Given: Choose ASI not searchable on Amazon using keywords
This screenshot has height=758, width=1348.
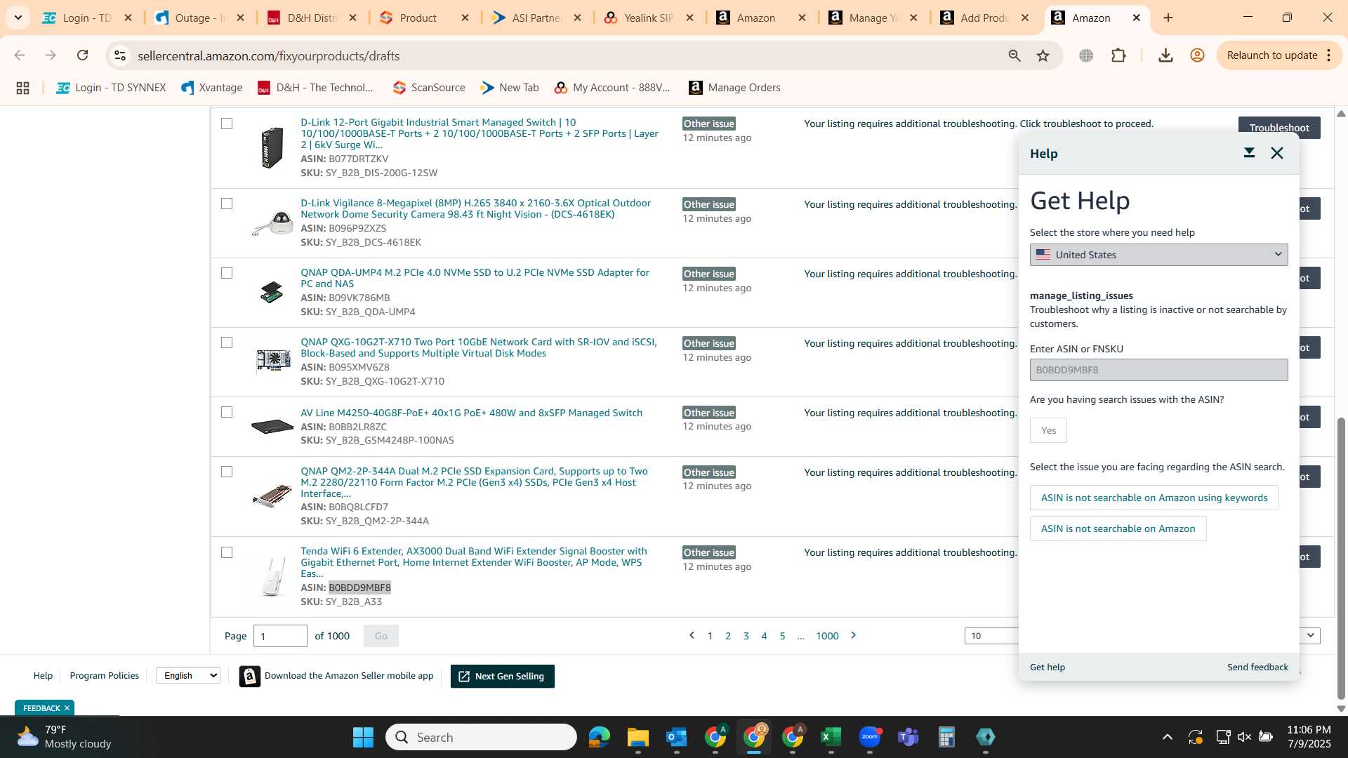Looking at the screenshot, I should (1154, 498).
